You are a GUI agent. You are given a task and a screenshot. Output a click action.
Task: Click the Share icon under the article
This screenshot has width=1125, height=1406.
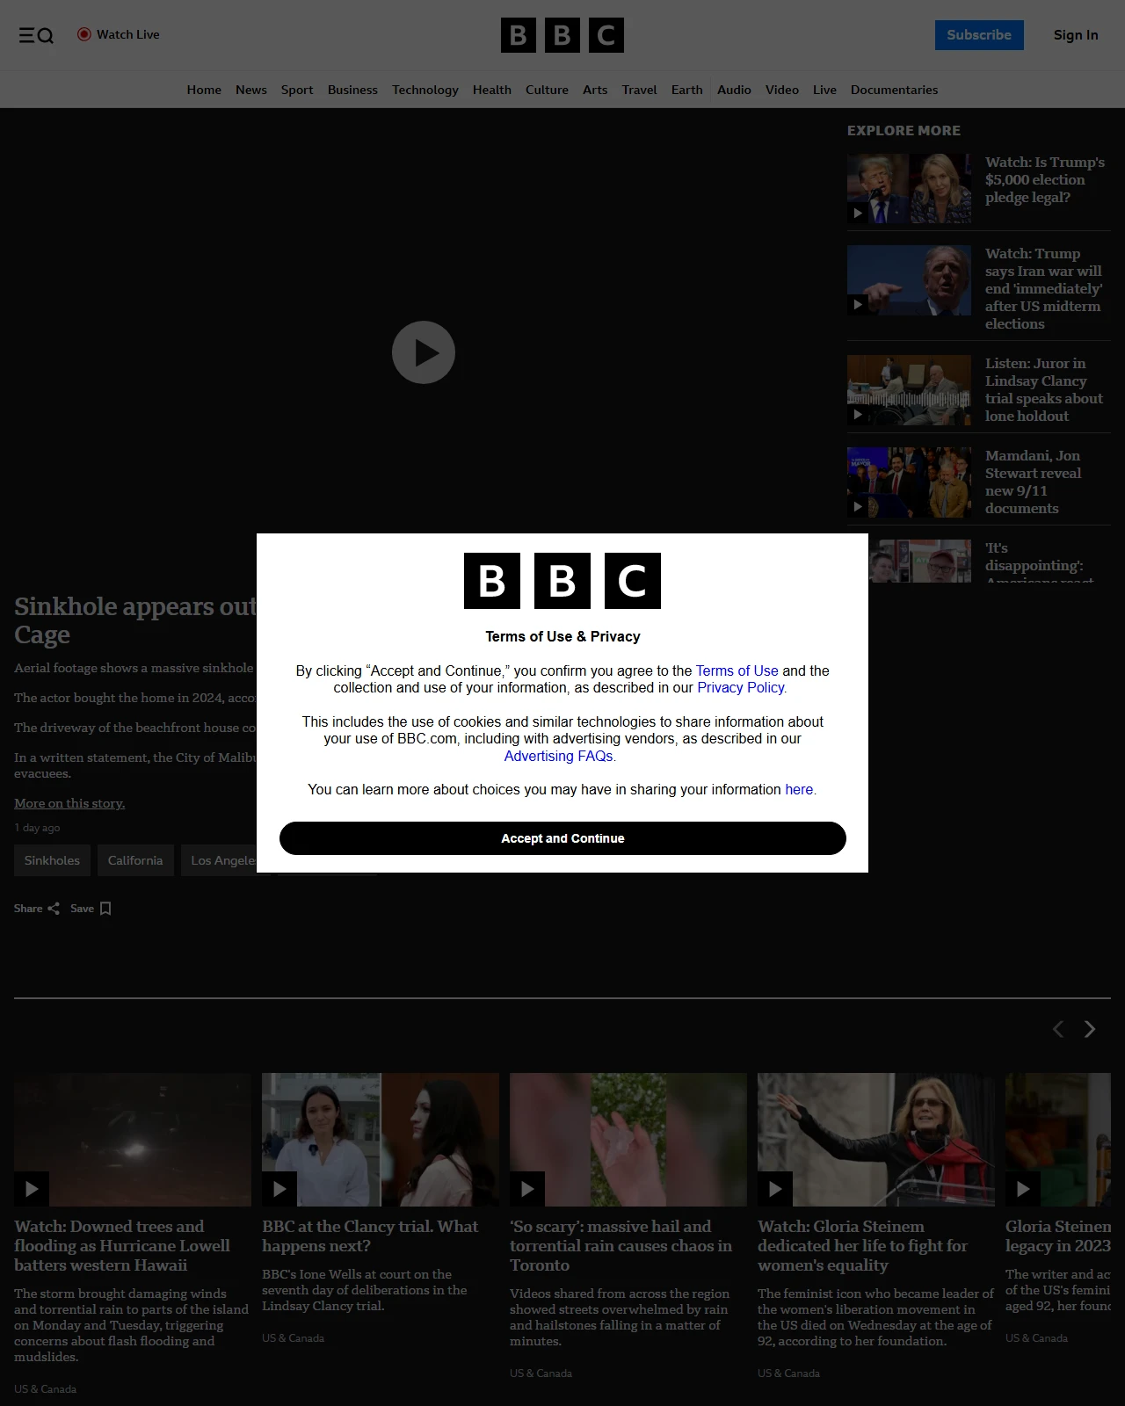point(54,909)
